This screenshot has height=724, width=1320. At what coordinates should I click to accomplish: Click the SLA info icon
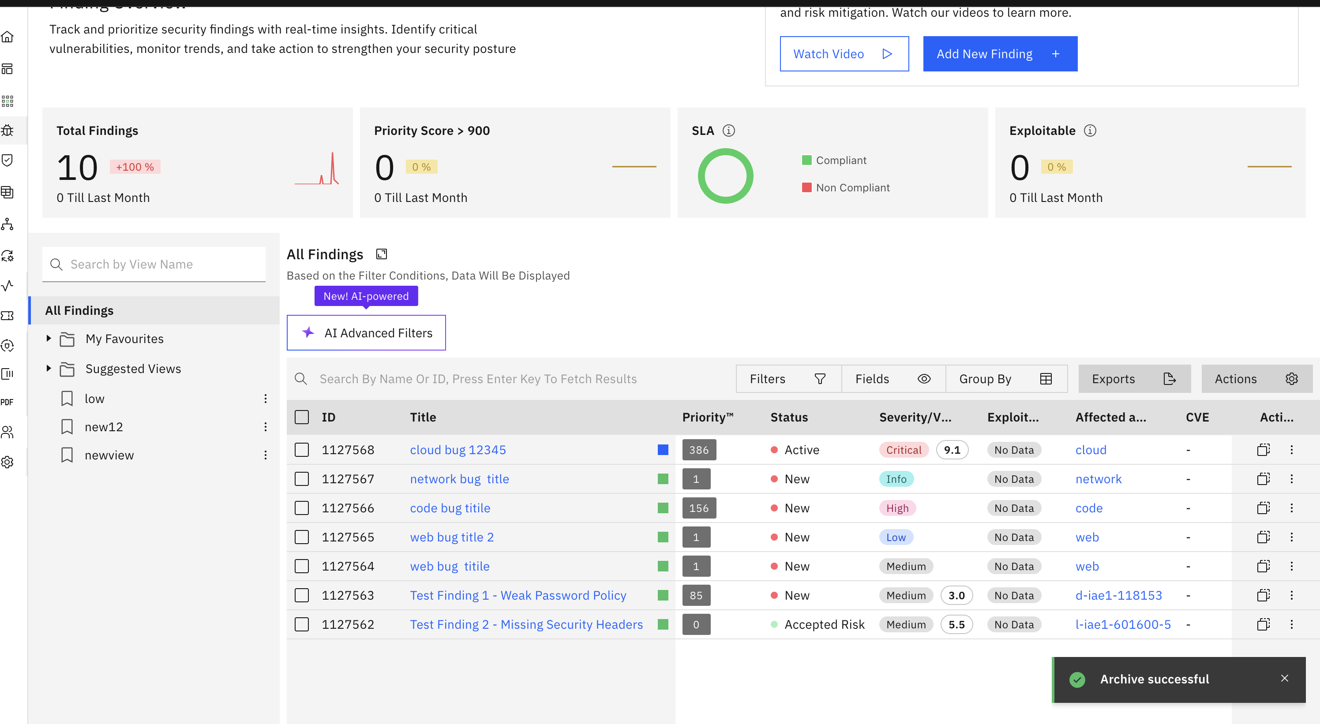tap(728, 131)
